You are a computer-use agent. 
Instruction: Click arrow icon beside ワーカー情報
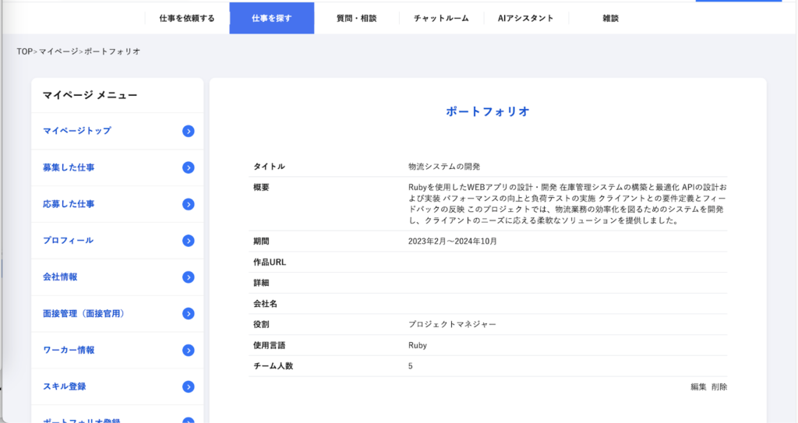[x=188, y=351]
